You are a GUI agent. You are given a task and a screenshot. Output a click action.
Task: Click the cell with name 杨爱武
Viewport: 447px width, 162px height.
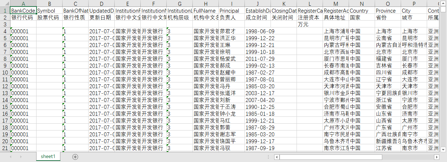point(232,59)
